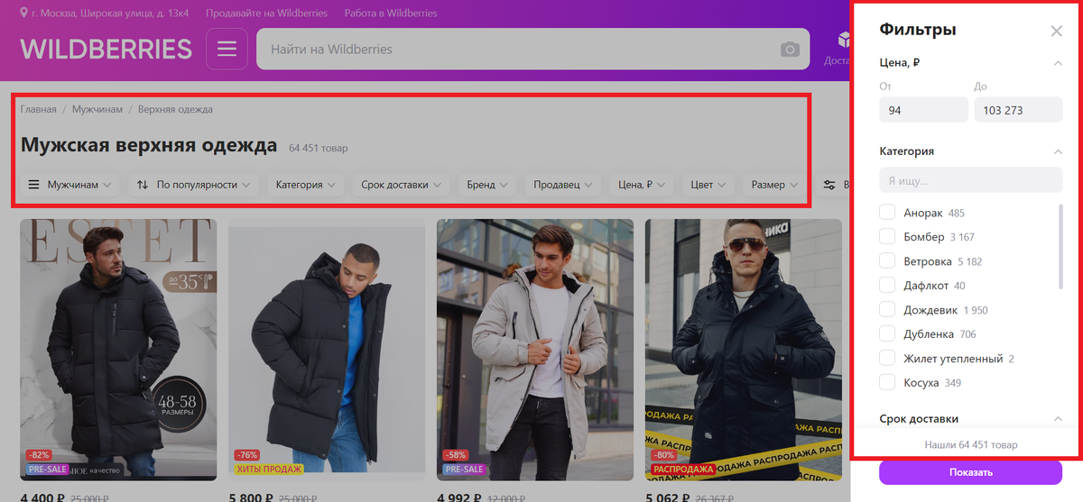Click the До price field showing 103 273
Image resolution: width=1083 pixels, height=502 pixels.
(1018, 110)
